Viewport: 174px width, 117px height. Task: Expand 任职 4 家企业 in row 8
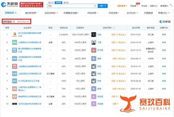pos(119,89)
